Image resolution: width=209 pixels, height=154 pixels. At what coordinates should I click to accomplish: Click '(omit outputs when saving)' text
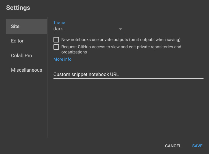[x=155, y=40]
